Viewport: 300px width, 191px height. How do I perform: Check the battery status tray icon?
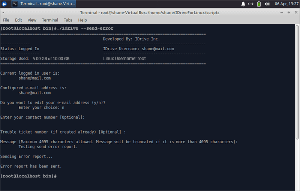point(259,4)
